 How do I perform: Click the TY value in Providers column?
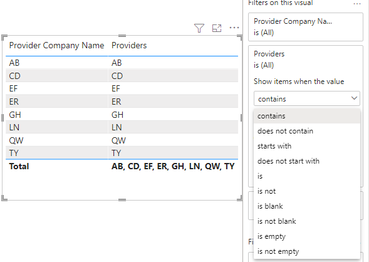116,153
